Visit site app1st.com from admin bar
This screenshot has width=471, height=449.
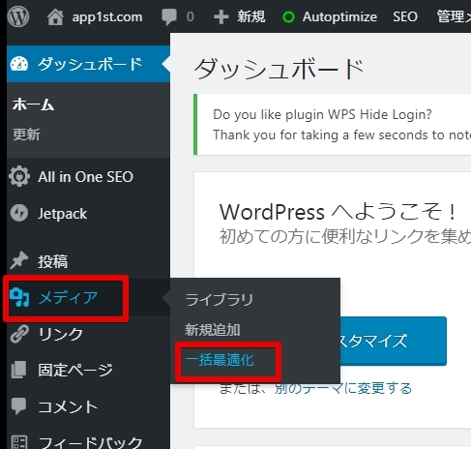point(107,16)
